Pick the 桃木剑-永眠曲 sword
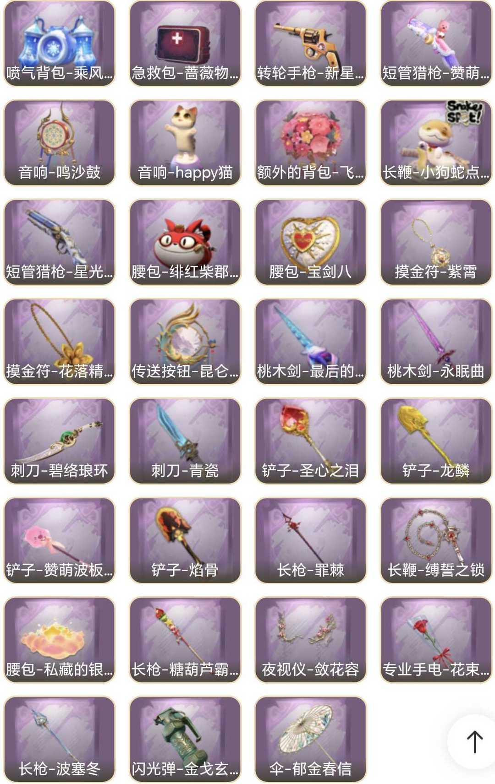Image resolution: width=495 pixels, height=784 pixels. pyautogui.click(x=436, y=342)
